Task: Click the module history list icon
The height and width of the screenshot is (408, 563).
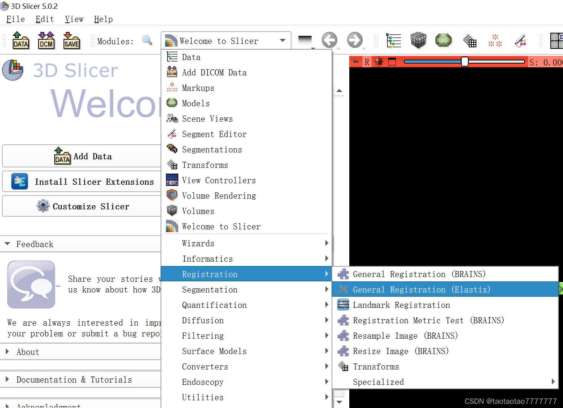Action: pos(305,40)
